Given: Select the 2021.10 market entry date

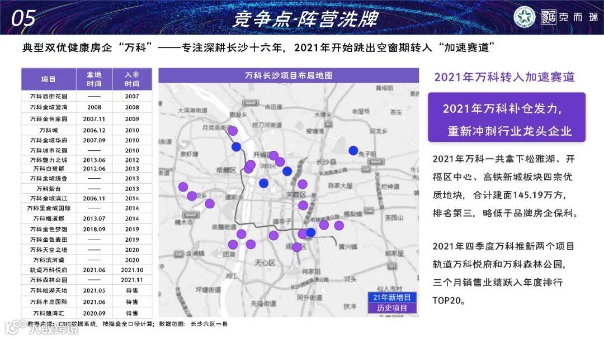Looking at the screenshot, I should tap(132, 270).
